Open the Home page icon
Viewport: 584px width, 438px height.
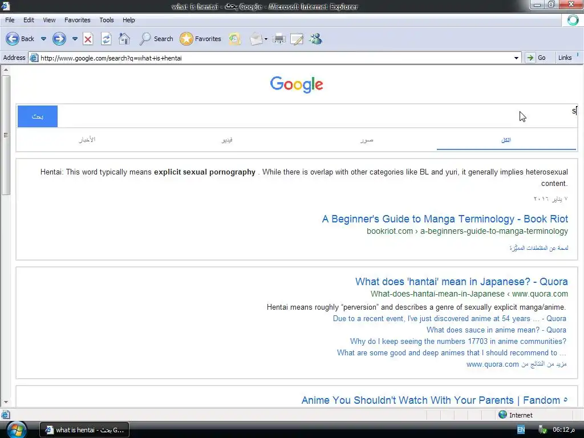(x=124, y=39)
